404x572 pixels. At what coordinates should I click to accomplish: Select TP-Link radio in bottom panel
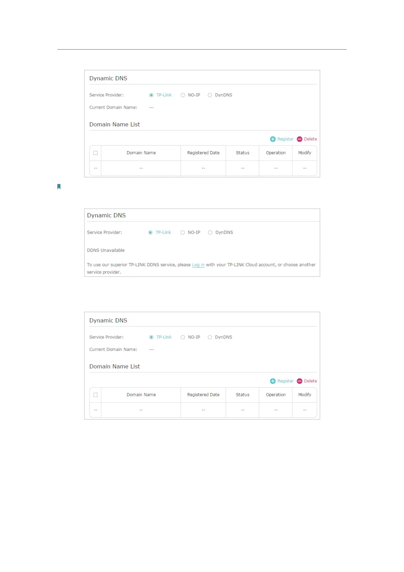click(x=151, y=337)
